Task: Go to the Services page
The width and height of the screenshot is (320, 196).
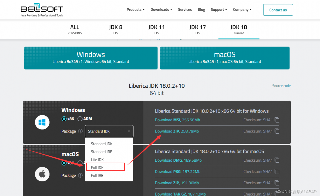Action: click(185, 9)
